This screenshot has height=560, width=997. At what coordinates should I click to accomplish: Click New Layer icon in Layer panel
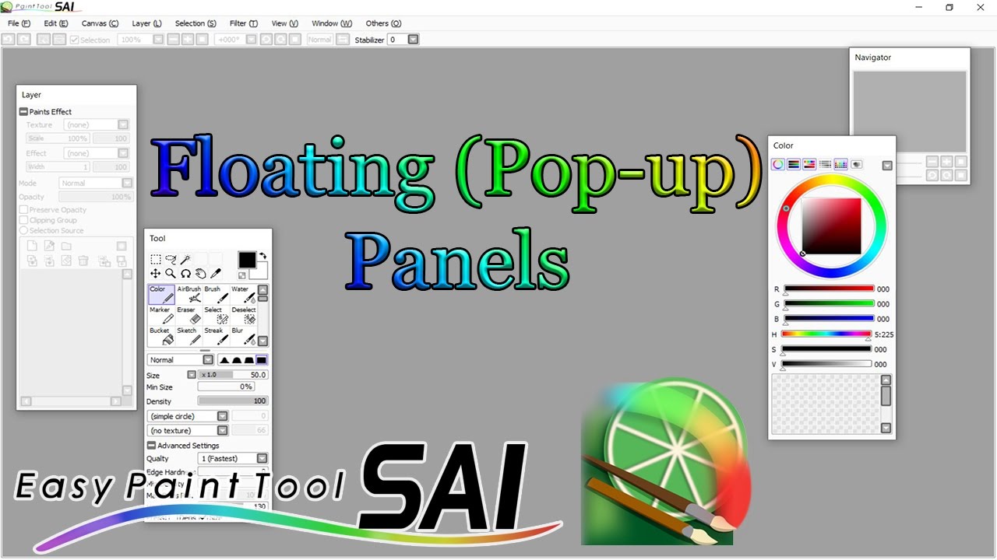click(x=32, y=246)
